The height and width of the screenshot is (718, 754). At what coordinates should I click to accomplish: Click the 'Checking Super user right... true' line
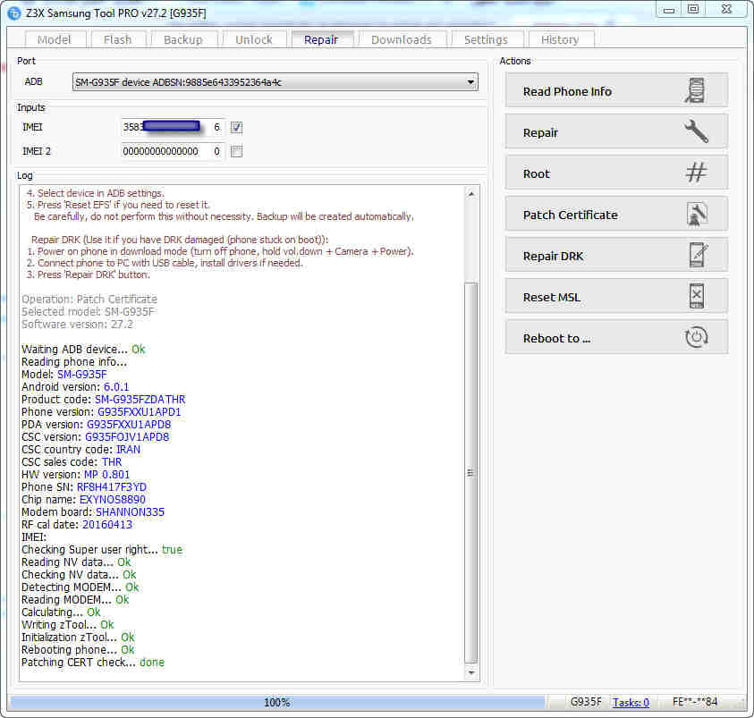pos(102,549)
